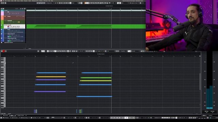Viewport: 218px width, 122px height.
Task: Solo the Acoustic track
Action: pos(6,25)
